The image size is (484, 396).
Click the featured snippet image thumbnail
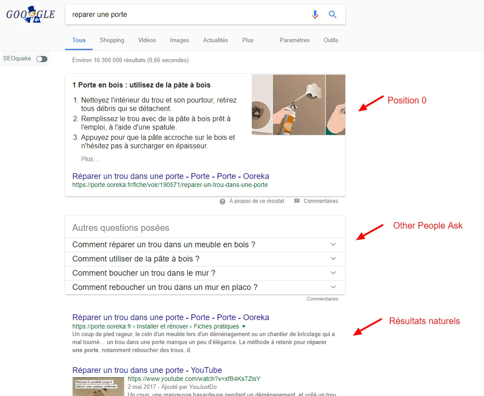coord(298,105)
